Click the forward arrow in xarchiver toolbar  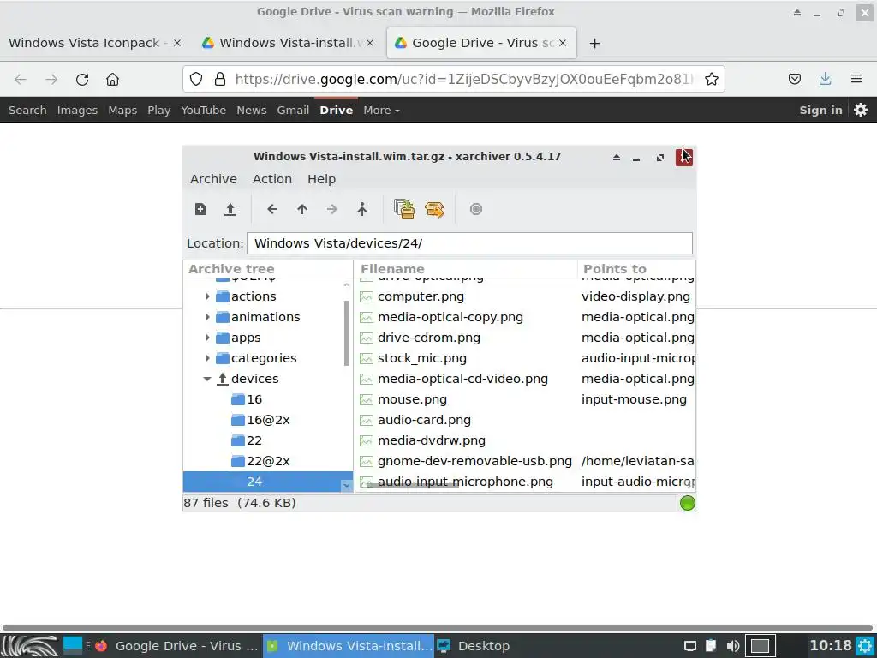tap(332, 209)
